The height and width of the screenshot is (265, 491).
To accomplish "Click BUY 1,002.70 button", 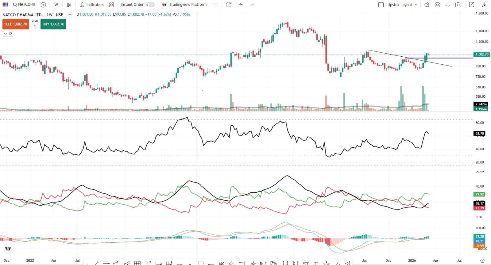I will 53,24.
